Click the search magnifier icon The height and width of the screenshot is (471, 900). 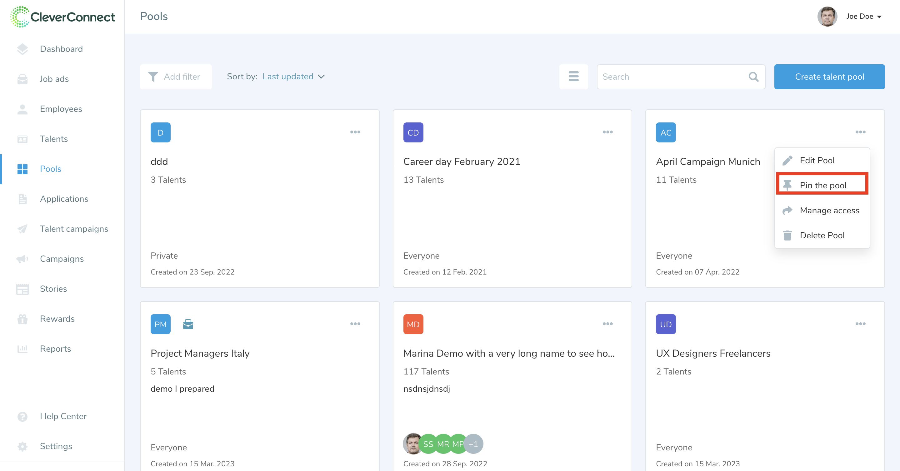click(753, 77)
